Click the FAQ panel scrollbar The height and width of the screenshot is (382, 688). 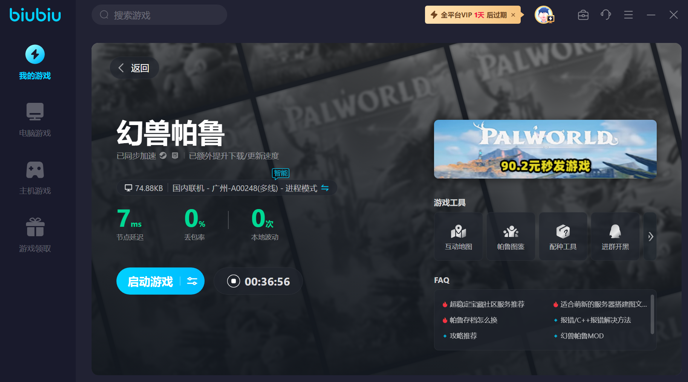tap(652, 315)
